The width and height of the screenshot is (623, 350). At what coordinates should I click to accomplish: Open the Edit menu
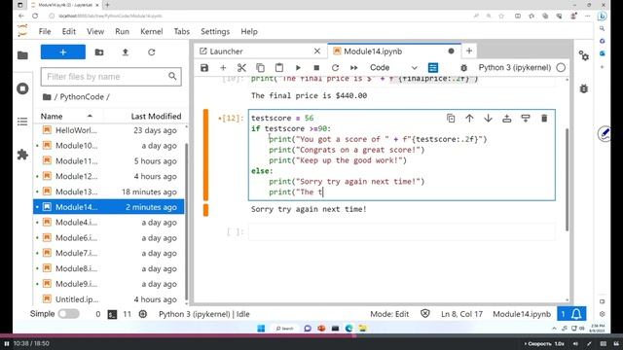point(69,32)
